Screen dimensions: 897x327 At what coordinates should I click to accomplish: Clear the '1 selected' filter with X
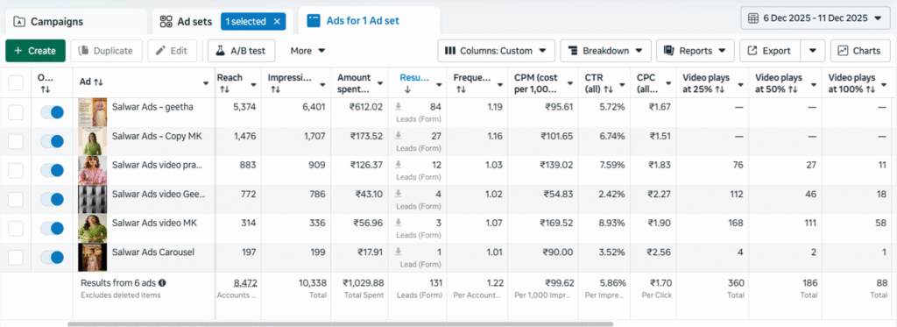tap(277, 22)
